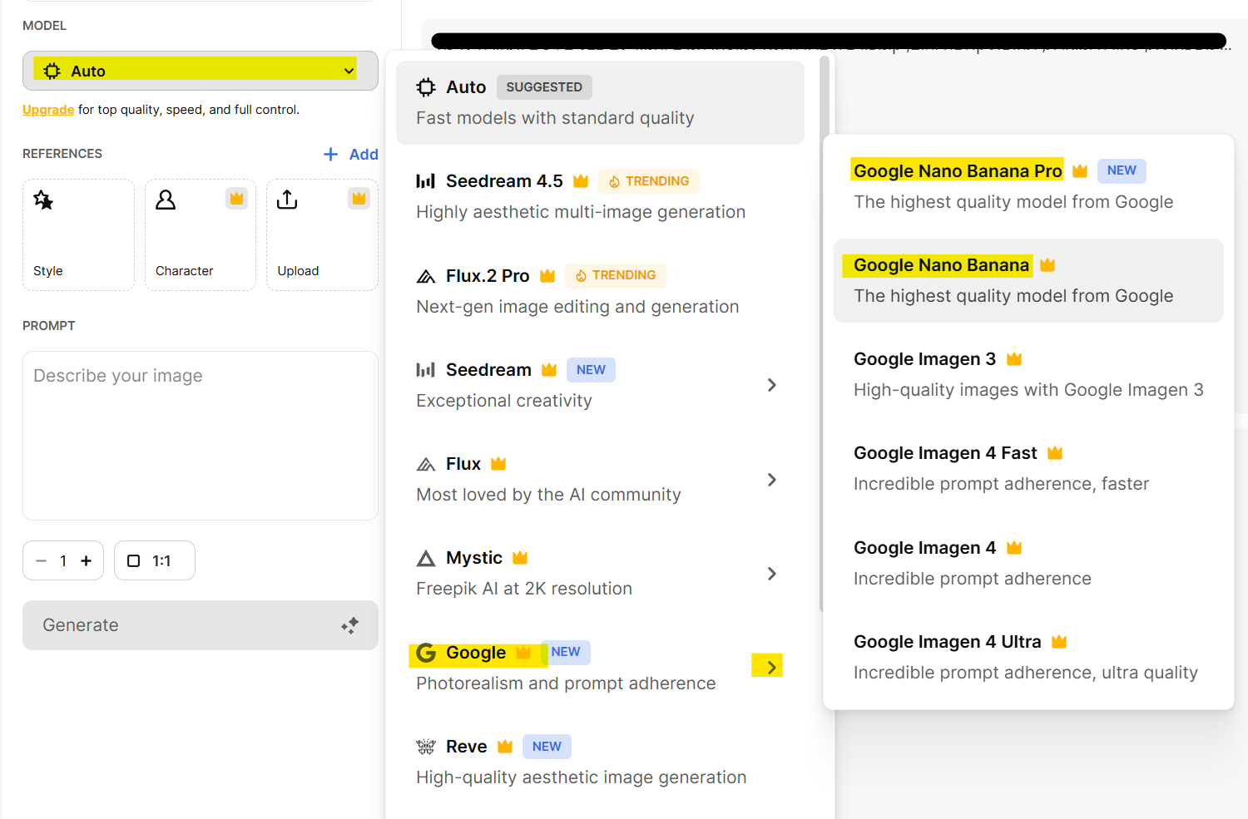Click the plus icon beside Add

(330, 154)
